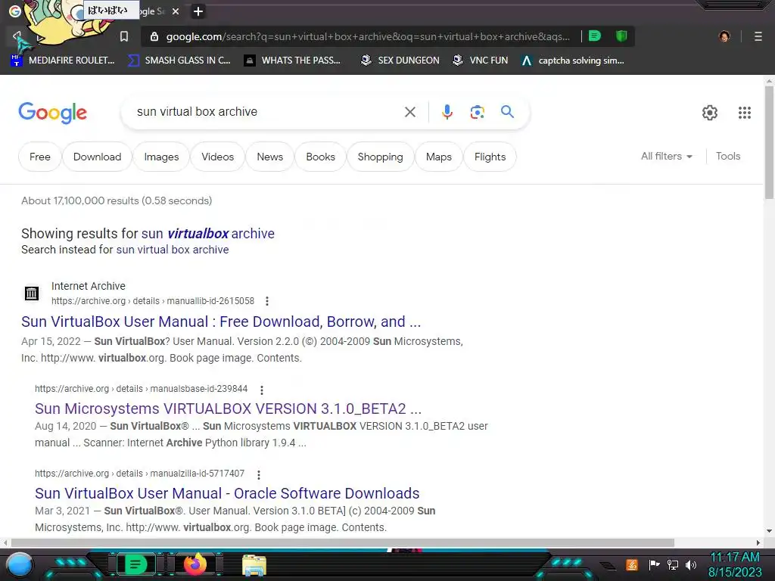Screen dimensions: 775x581
Task: Open more options for manualzilla-id-5717407 result
Action: [259, 474]
